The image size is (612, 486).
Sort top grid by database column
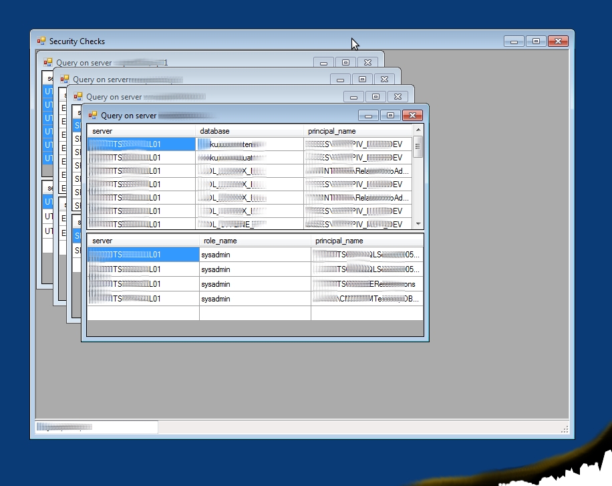[x=249, y=131]
